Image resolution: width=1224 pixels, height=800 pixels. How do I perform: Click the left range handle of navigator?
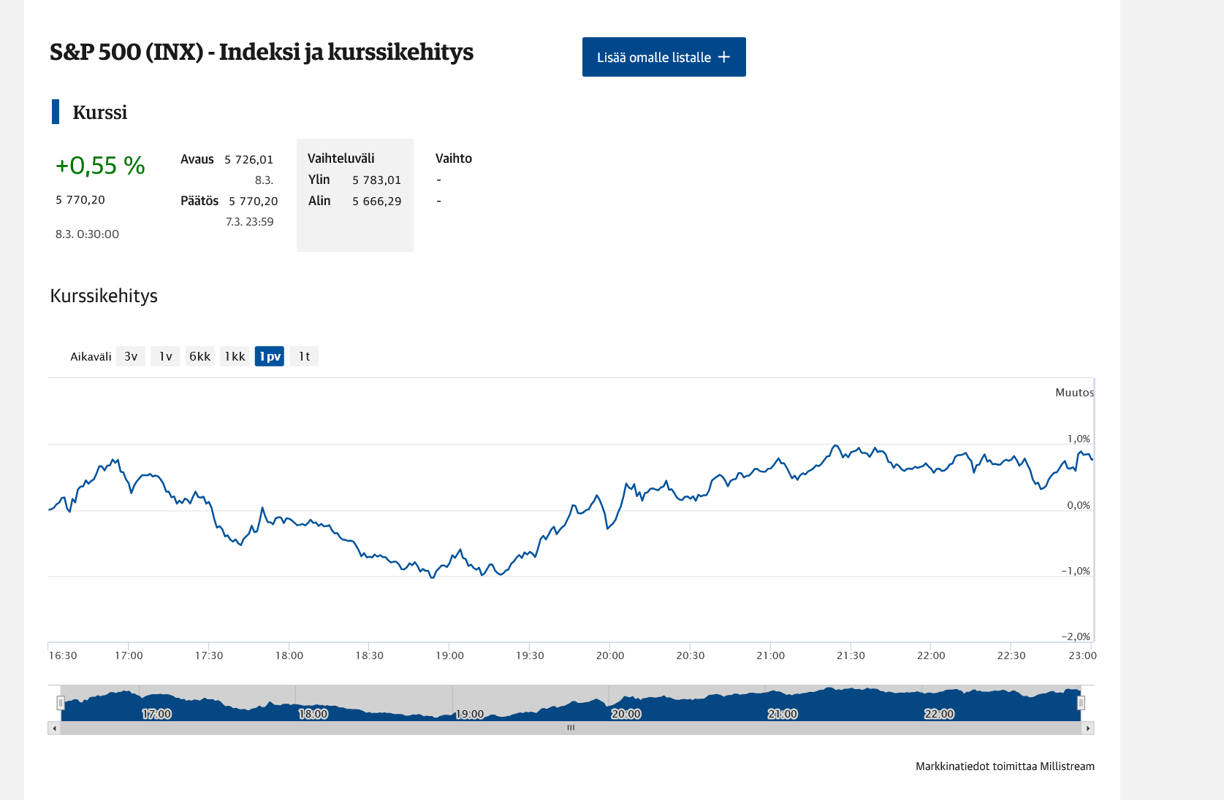click(x=61, y=703)
